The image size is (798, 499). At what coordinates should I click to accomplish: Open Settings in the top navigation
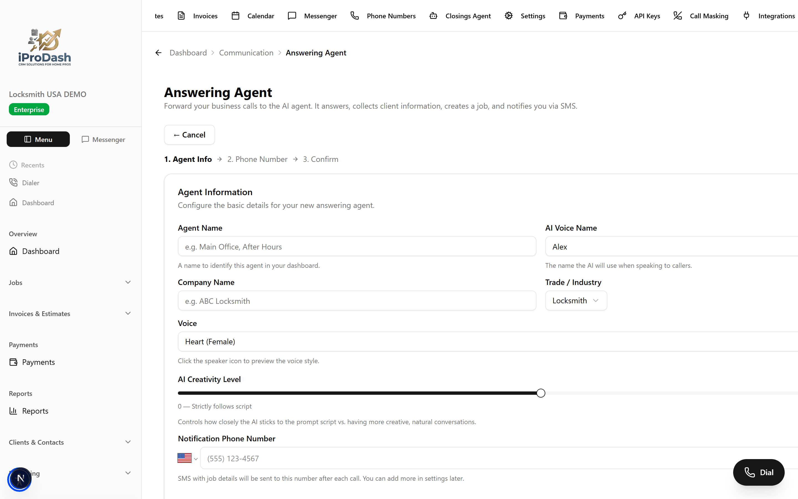click(x=525, y=16)
